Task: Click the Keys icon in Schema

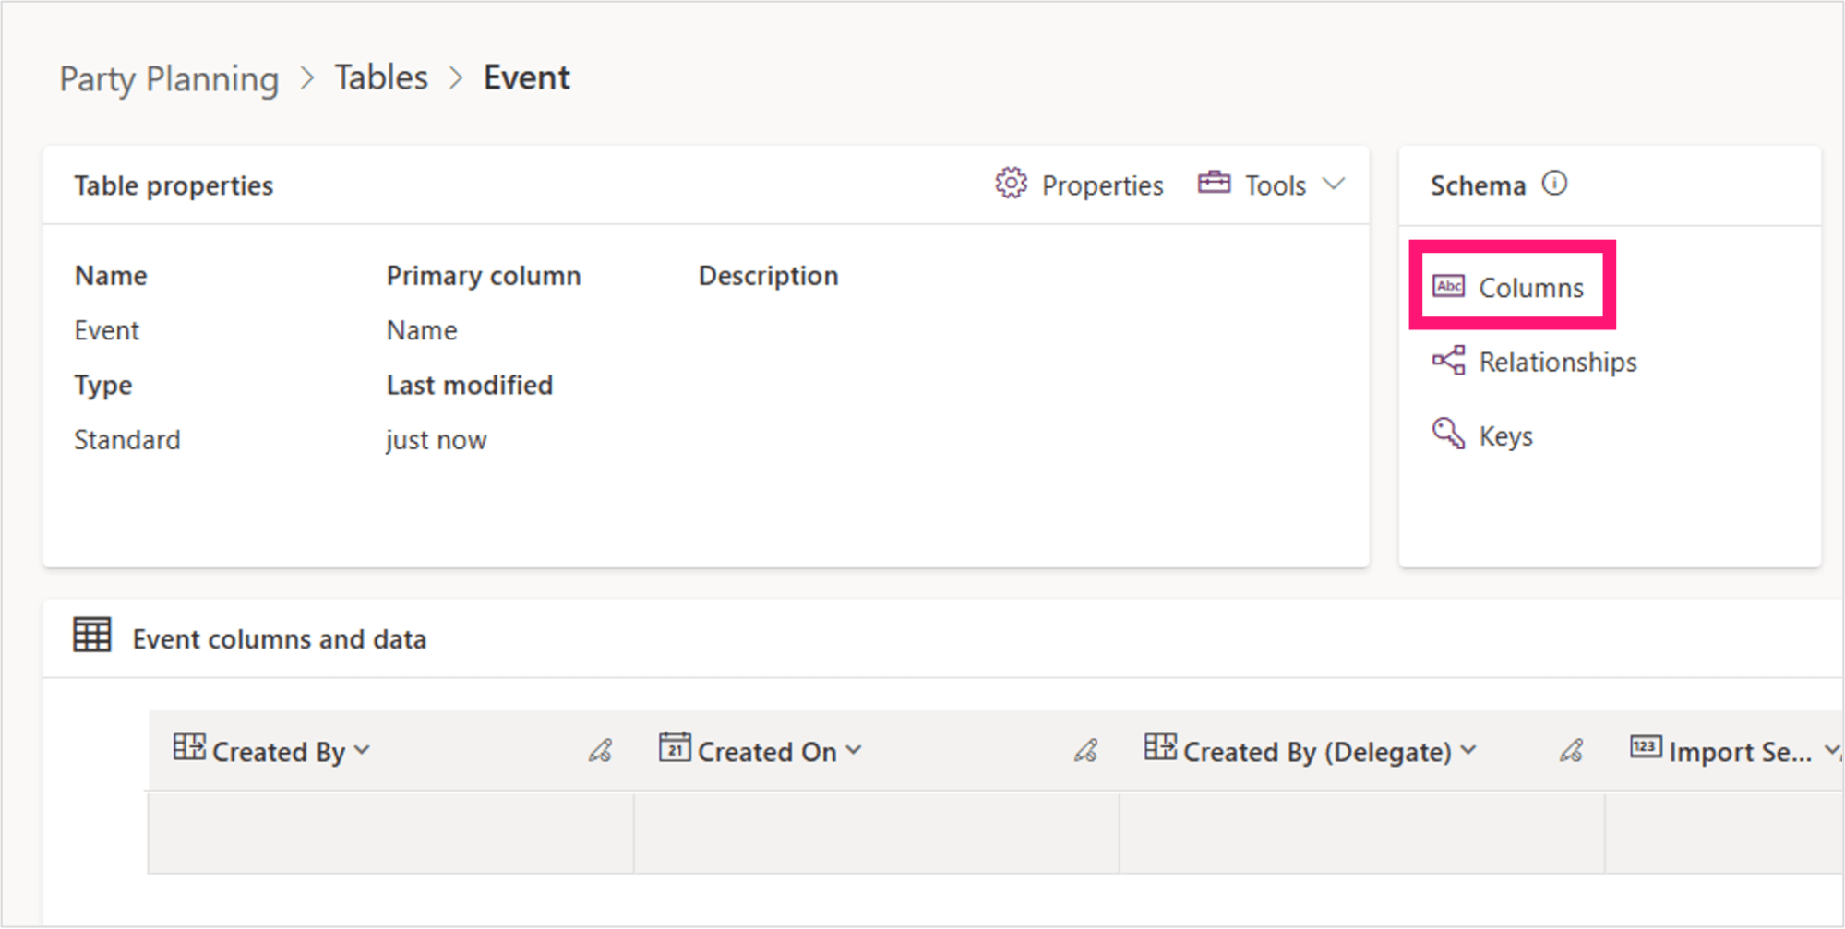Action: tap(1448, 434)
